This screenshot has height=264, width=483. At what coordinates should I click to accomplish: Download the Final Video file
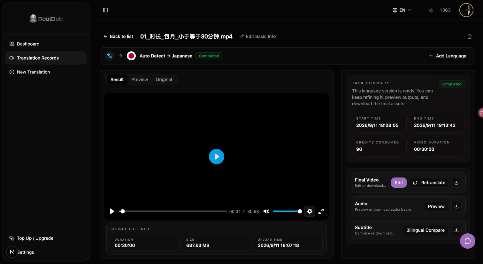click(x=456, y=183)
